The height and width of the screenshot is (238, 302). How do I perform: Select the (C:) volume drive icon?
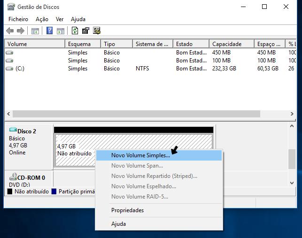point(9,69)
